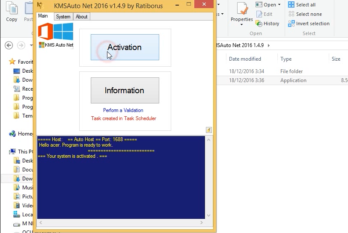The height and width of the screenshot is (233, 348).
Task: Click the horizontal scroll-left arrow in KMSAuto
Action: [x=41, y=223]
